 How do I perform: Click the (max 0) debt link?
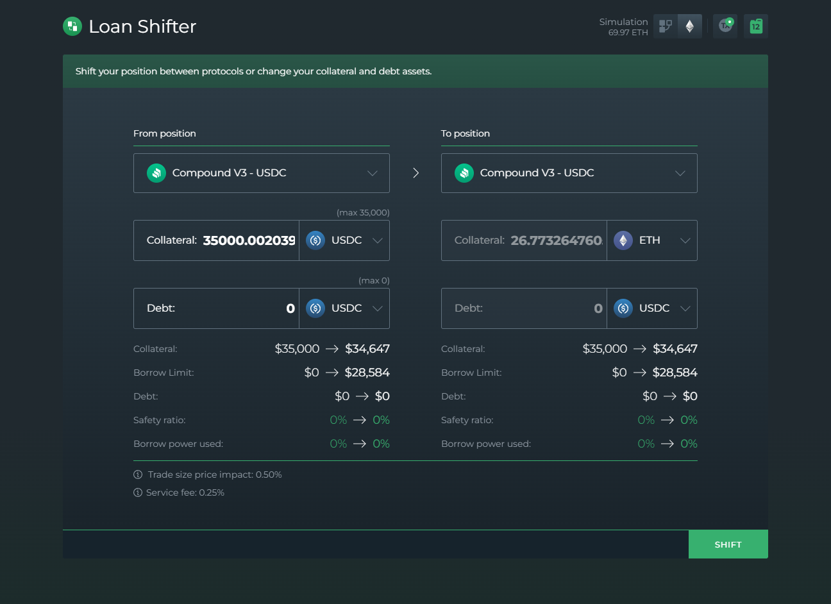374,280
